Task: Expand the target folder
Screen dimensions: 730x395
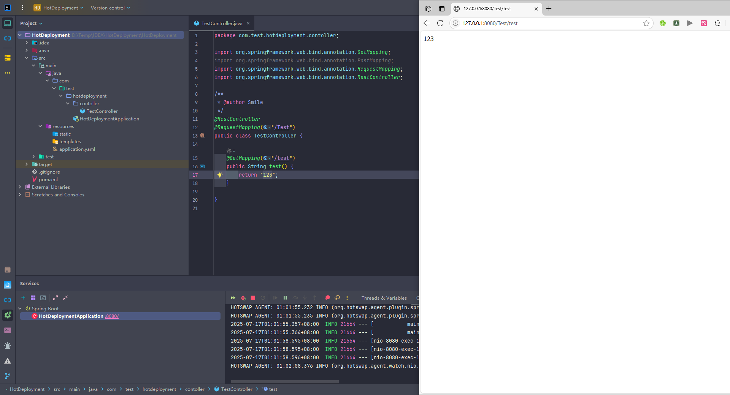Action: click(x=27, y=164)
